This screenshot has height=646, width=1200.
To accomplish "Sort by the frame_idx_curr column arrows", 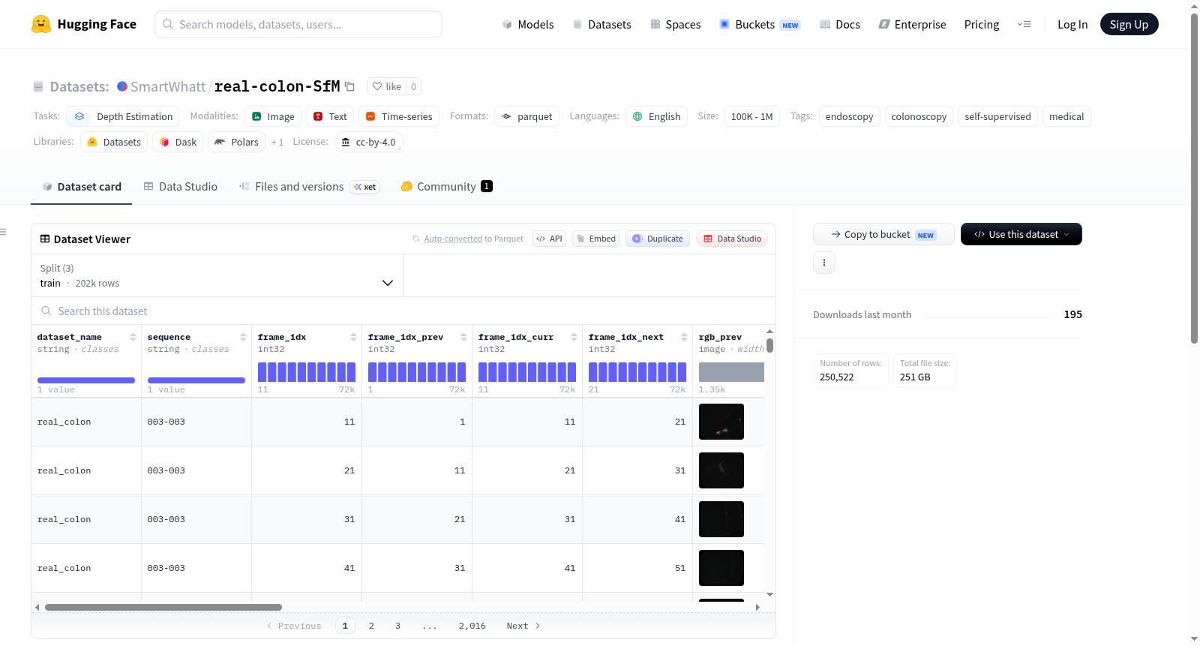I will (574, 337).
